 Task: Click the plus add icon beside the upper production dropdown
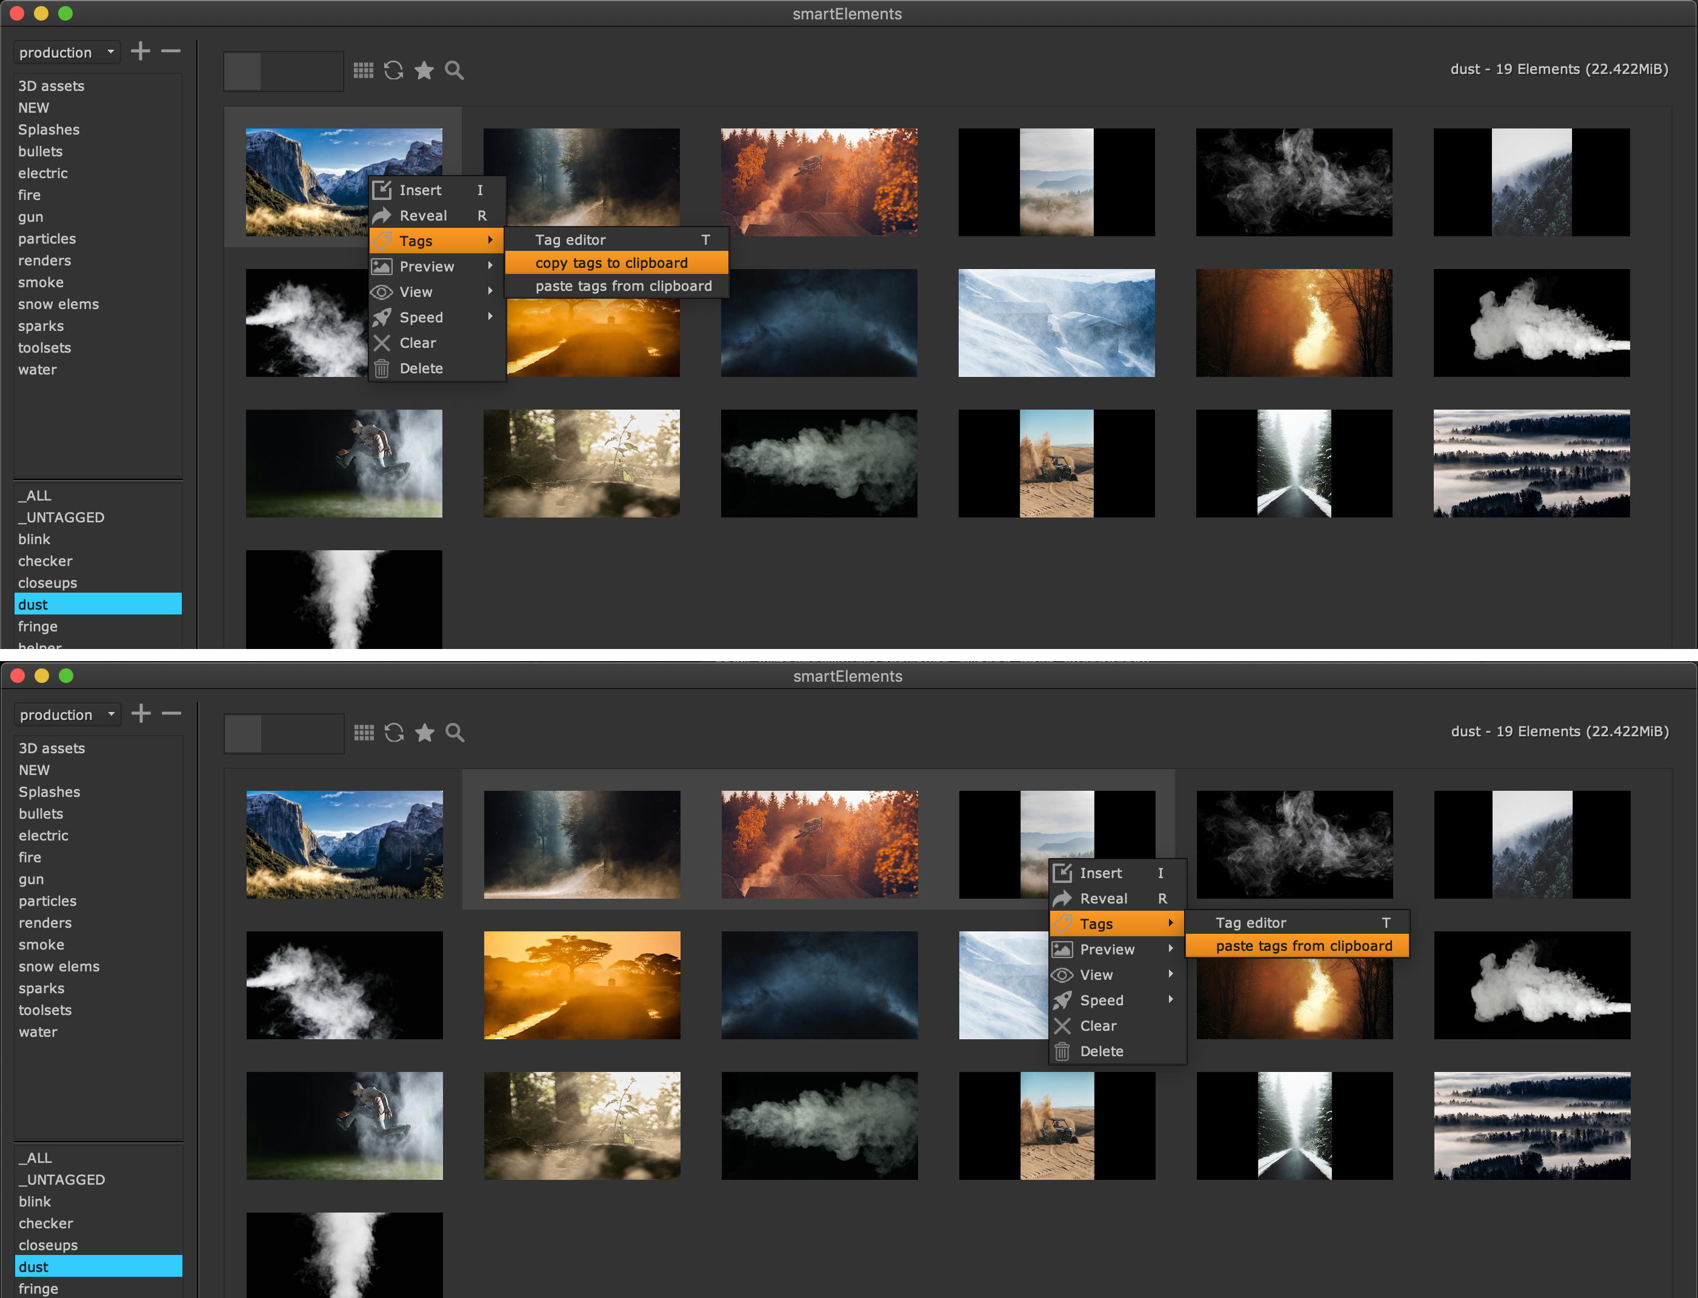point(141,52)
